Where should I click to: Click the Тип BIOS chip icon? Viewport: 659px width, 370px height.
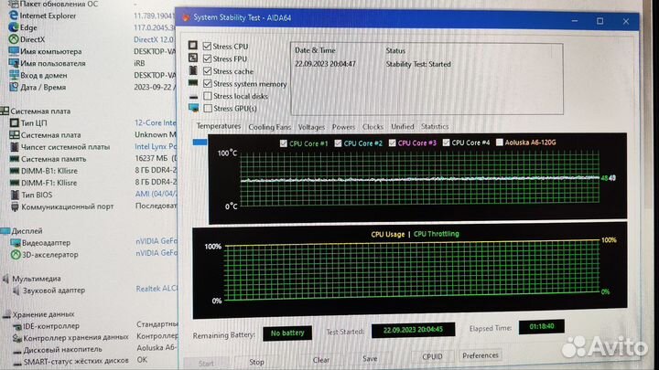(16, 195)
